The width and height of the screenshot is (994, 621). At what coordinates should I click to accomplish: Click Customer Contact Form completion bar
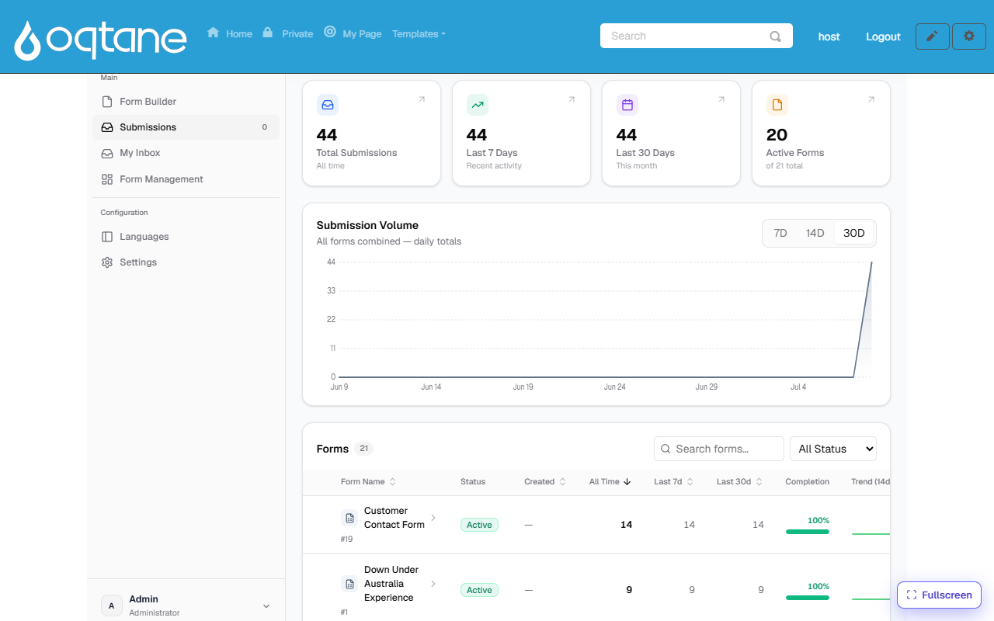pos(808,532)
